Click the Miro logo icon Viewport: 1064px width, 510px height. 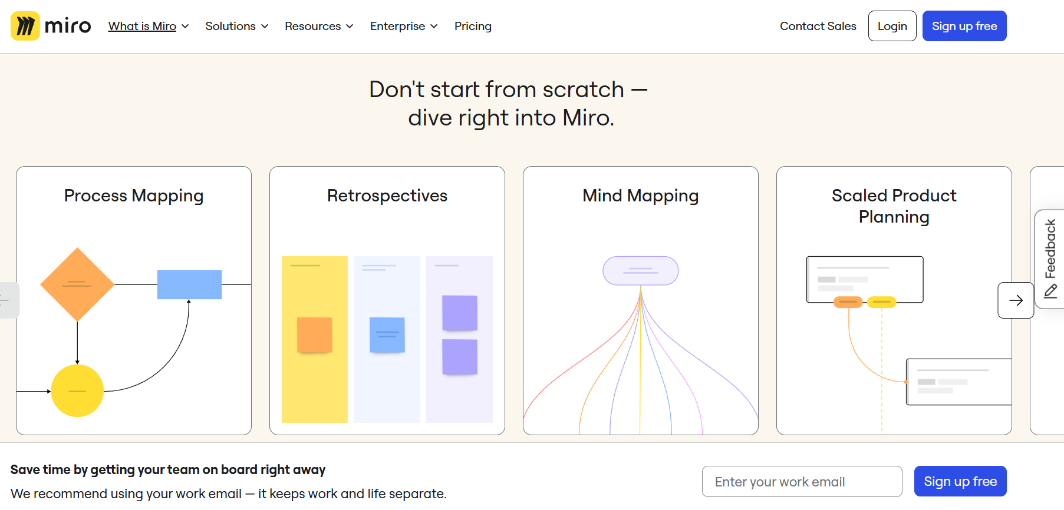pyautogui.click(x=25, y=26)
